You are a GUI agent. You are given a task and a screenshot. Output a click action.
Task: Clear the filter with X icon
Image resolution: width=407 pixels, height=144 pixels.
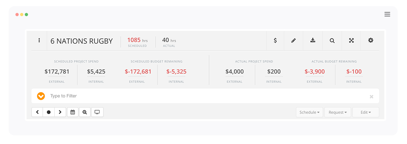(371, 97)
